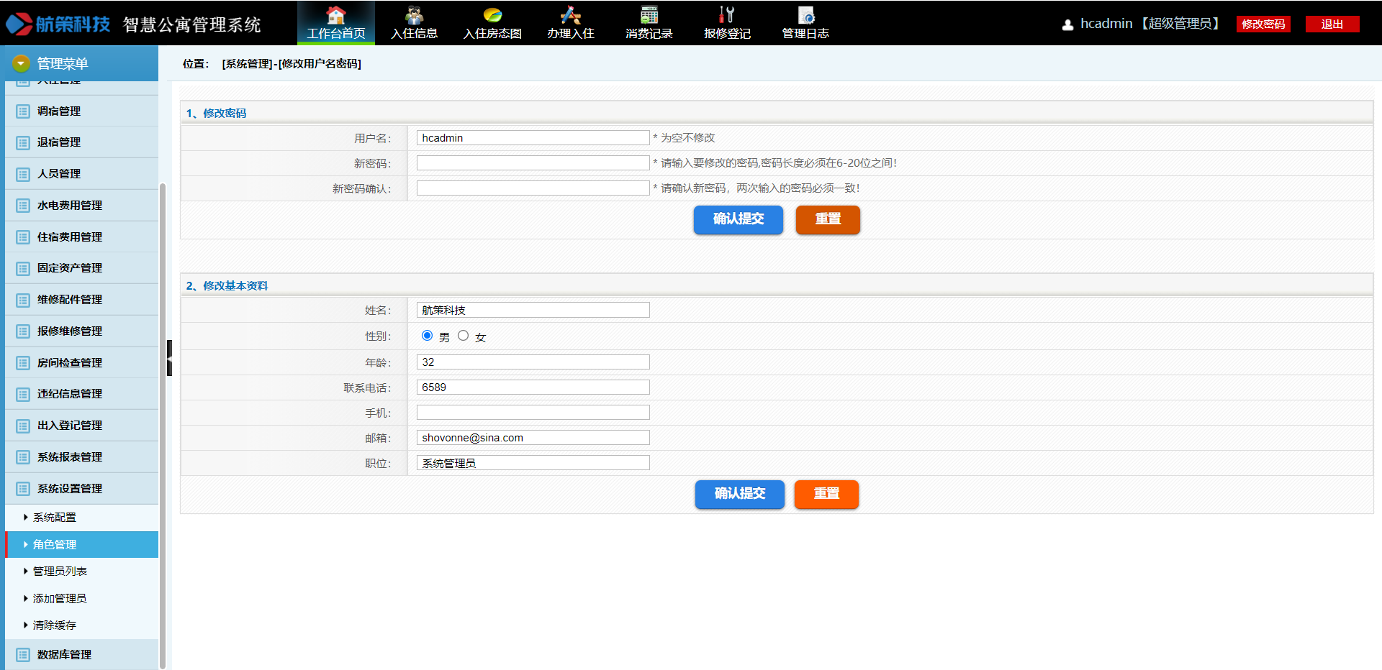Click the orange 重置 button under 修改基本资料
This screenshot has width=1382, height=670.
click(826, 494)
